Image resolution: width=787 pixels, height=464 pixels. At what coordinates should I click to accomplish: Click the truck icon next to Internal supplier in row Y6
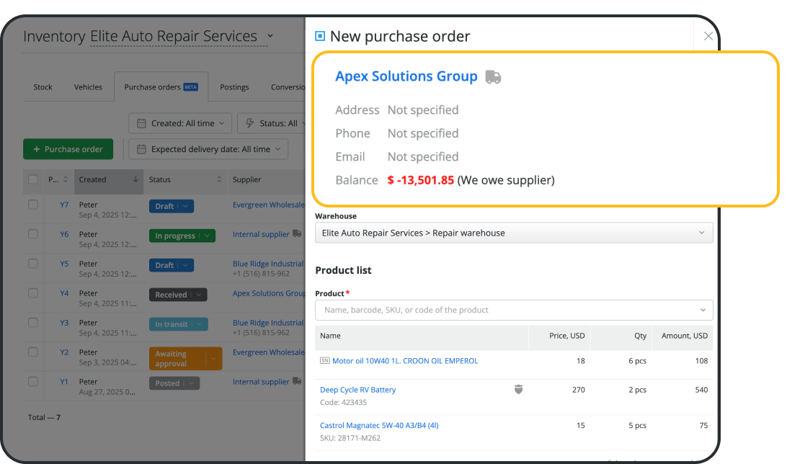pos(297,234)
